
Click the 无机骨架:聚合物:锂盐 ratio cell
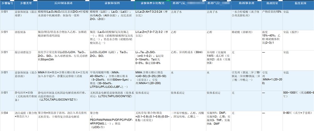pyautogui.click(x=152, y=121)
